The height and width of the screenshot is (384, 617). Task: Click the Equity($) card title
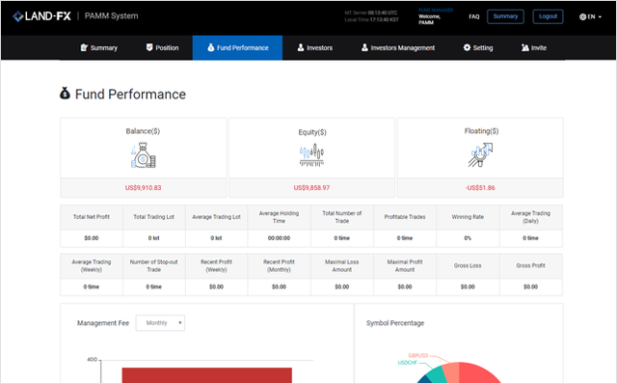coord(312,132)
